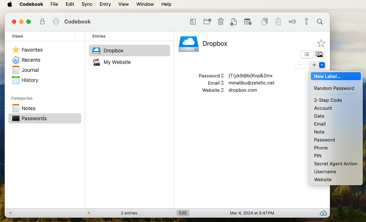
Task: Choose 2-Step Code menu item
Action: tap(336, 100)
